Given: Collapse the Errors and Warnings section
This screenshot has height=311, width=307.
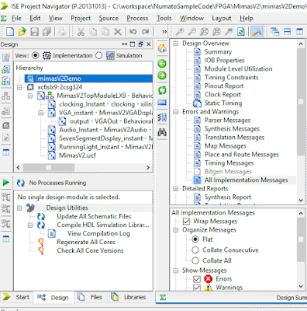Looking at the screenshot, I should click(x=176, y=112).
